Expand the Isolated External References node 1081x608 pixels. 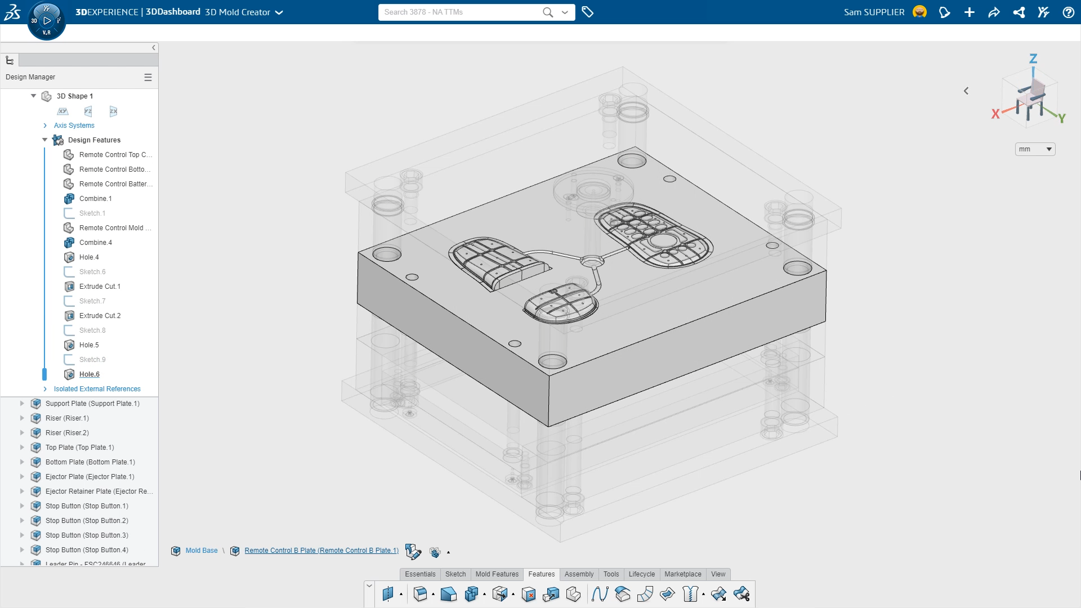[45, 388]
